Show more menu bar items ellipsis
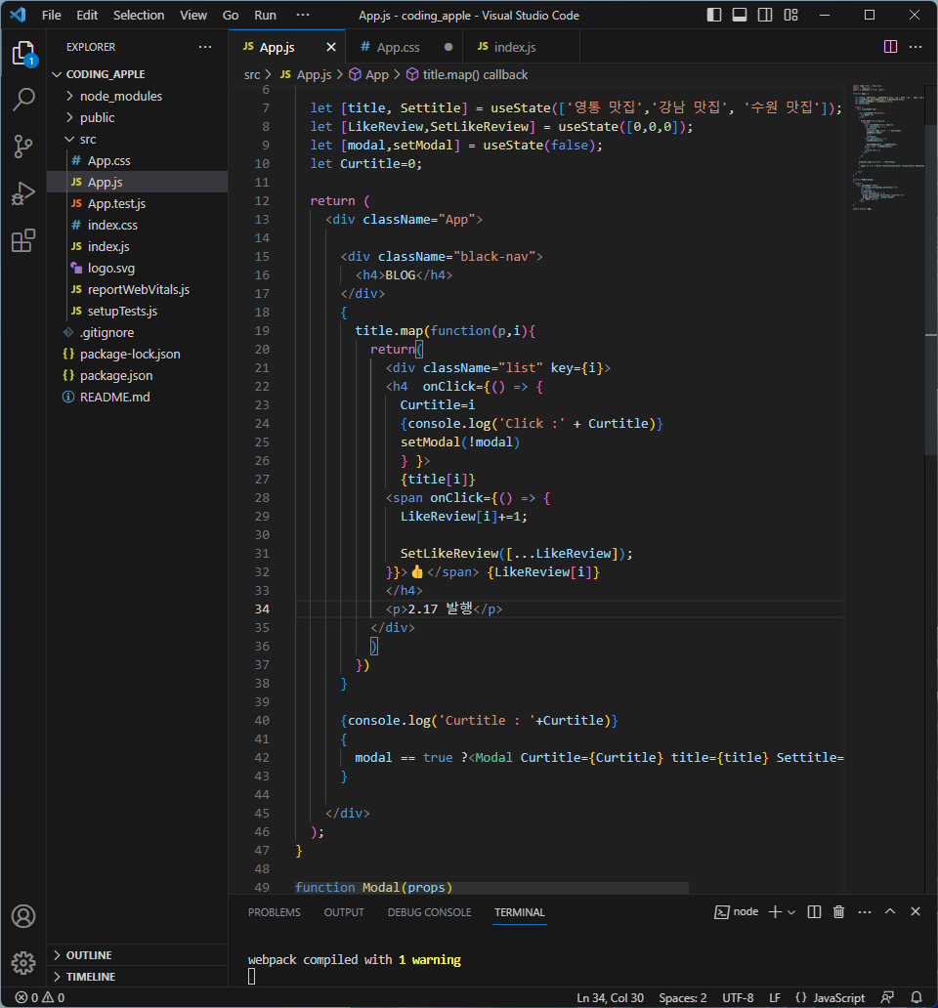The width and height of the screenshot is (938, 1008). pyautogui.click(x=303, y=15)
